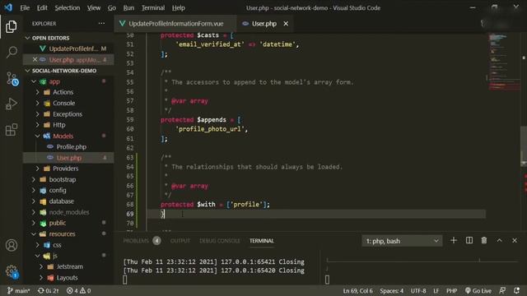Start Go Live server

click(x=478, y=290)
